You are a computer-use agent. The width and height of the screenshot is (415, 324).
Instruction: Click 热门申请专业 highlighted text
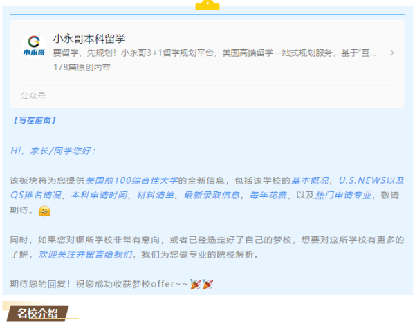point(343,195)
